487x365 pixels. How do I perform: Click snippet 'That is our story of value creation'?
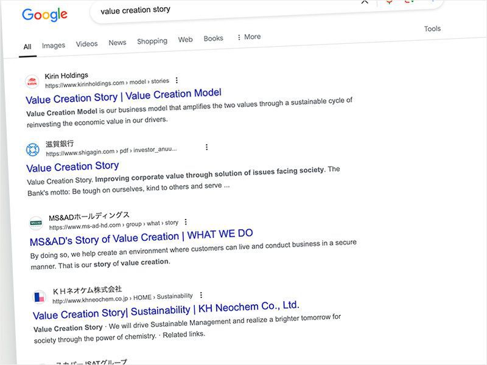[x=114, y=264]
